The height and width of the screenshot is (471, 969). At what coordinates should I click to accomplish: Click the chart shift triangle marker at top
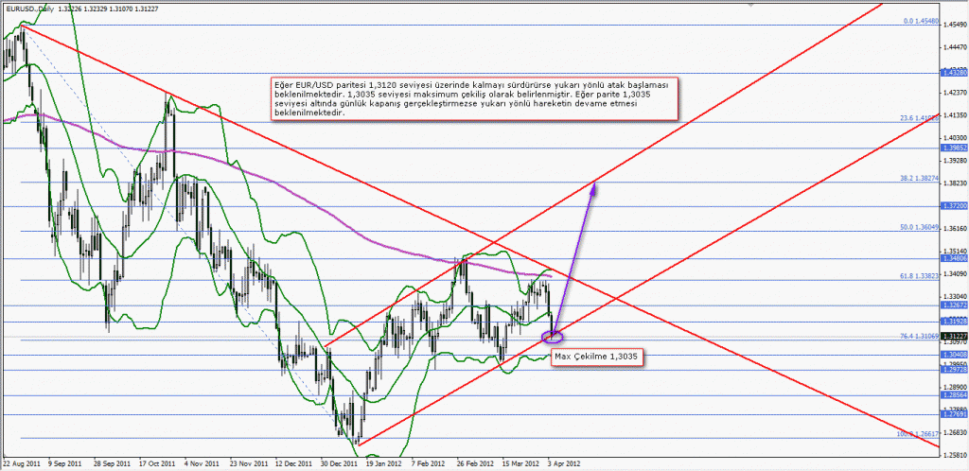click(751, 5)
